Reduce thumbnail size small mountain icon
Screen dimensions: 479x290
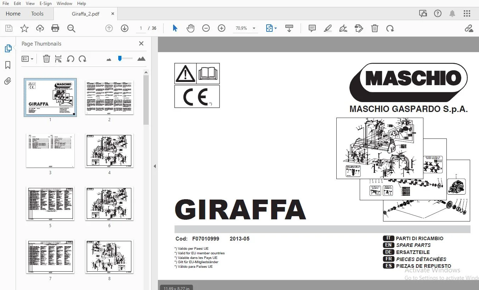coord(109,59)
